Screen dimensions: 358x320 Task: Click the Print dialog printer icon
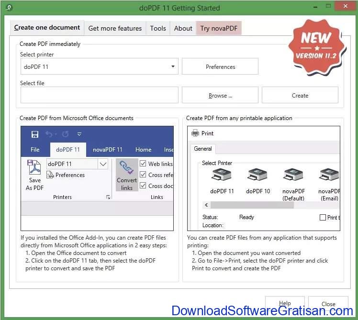195,133
